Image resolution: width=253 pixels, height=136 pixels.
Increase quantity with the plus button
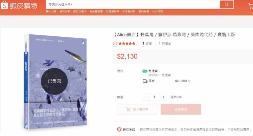tap(164, 97)
